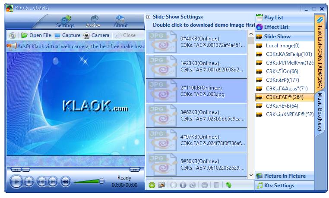Screen dimensions: 329x198
Task: Click the trash bin delete icon
Action: pyautogui.click(x=216, y=185)
